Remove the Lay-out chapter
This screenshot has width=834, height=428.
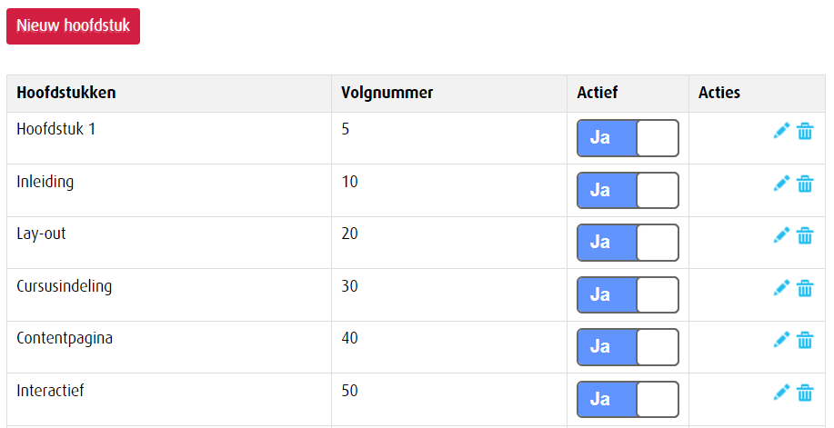805,235
